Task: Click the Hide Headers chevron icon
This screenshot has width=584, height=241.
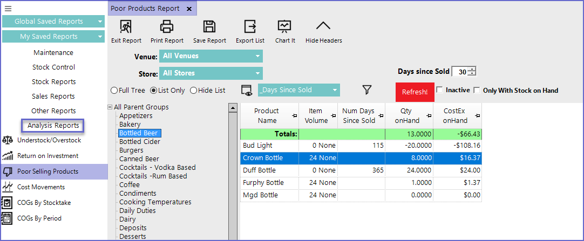Action: 323,26
